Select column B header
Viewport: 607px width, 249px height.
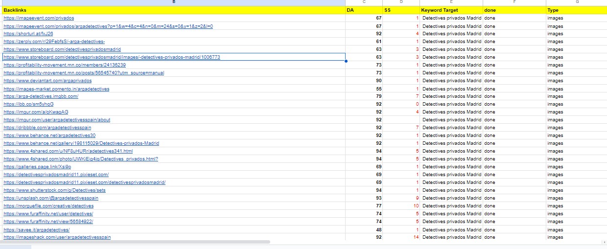[174, 2]
